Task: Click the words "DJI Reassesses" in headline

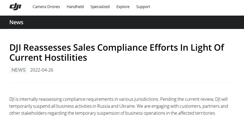Action: click(x=40, y=48)
